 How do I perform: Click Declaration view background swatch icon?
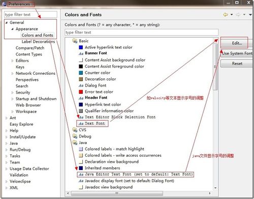click(81, 162)
